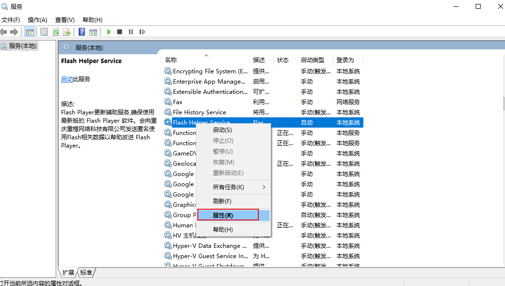Click the 启动 link to start service
Viewport: 505px width, 286px height.
tap(67, 79)
